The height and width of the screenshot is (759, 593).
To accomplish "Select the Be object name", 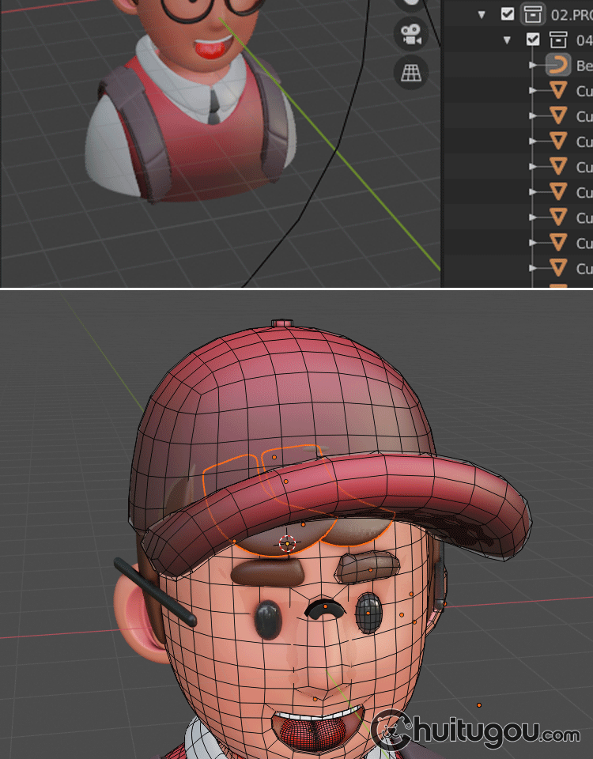I will (584, 65).
